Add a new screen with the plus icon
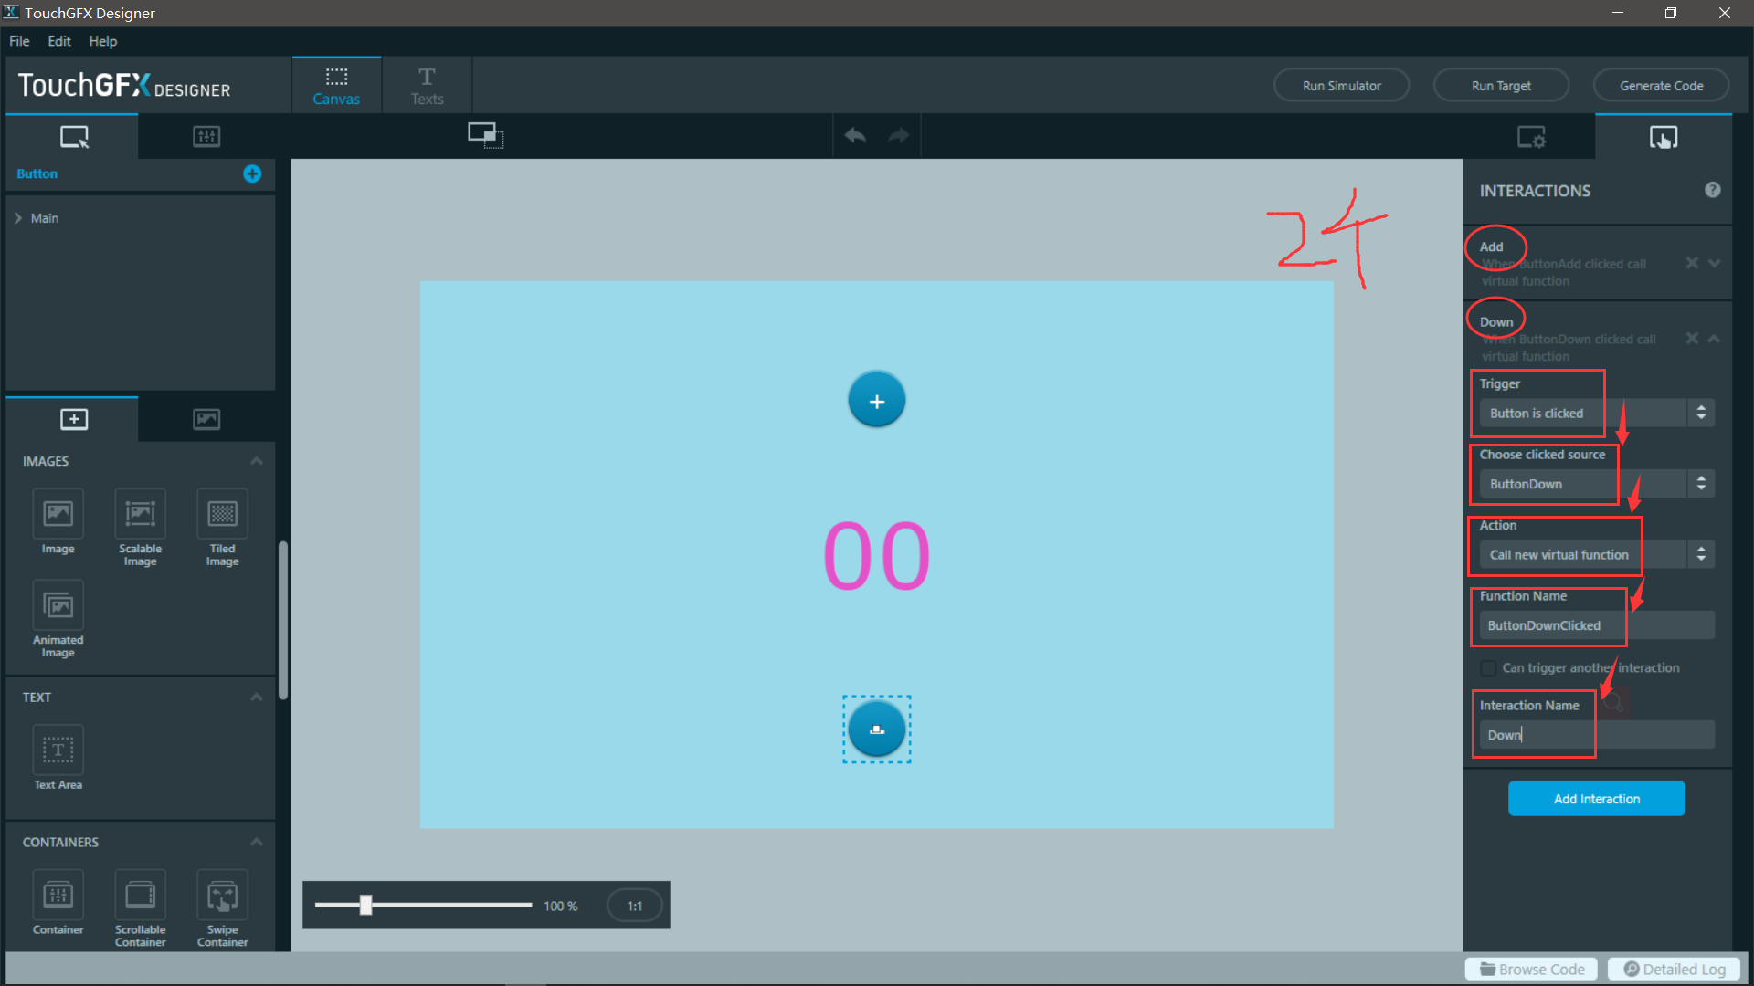1754x986 pixels. [x=253, y=173]
